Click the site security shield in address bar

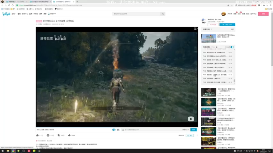[x=17, y=5]
